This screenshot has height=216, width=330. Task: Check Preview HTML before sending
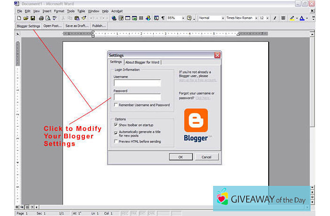(x=116, y=141)
